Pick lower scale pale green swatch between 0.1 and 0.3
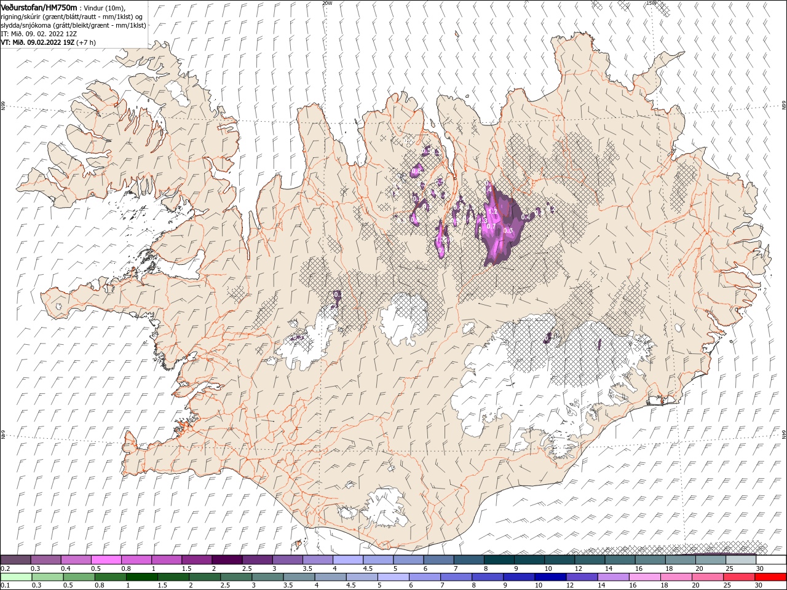The width and height of the screenshot is (787, 590). 16,577
